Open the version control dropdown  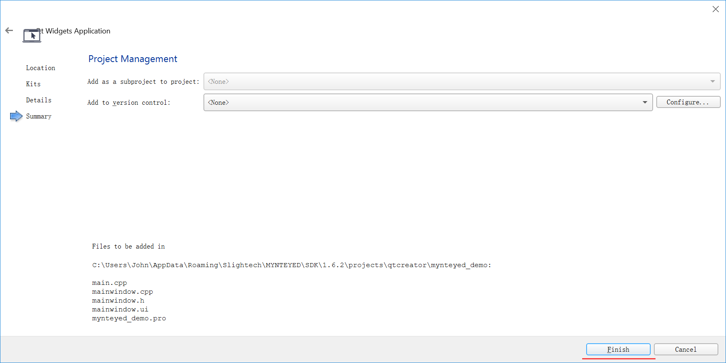pos(428,102)
